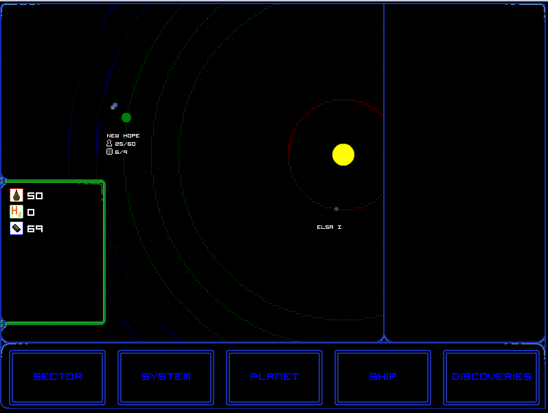The width and height of the screenshot is (548, 413).
Task: Click the hydrogen amount value 0
Action: click(31, 212)
